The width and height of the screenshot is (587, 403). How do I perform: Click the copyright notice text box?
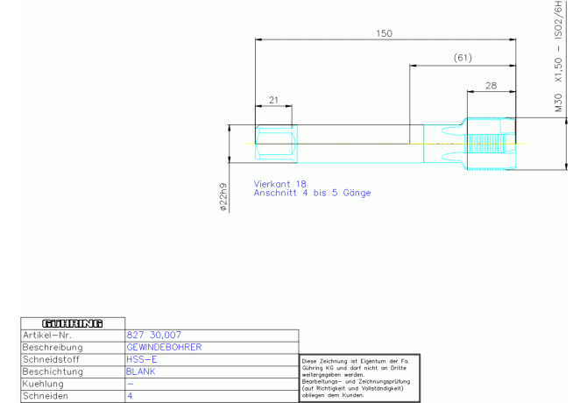(x=360, y=378)
